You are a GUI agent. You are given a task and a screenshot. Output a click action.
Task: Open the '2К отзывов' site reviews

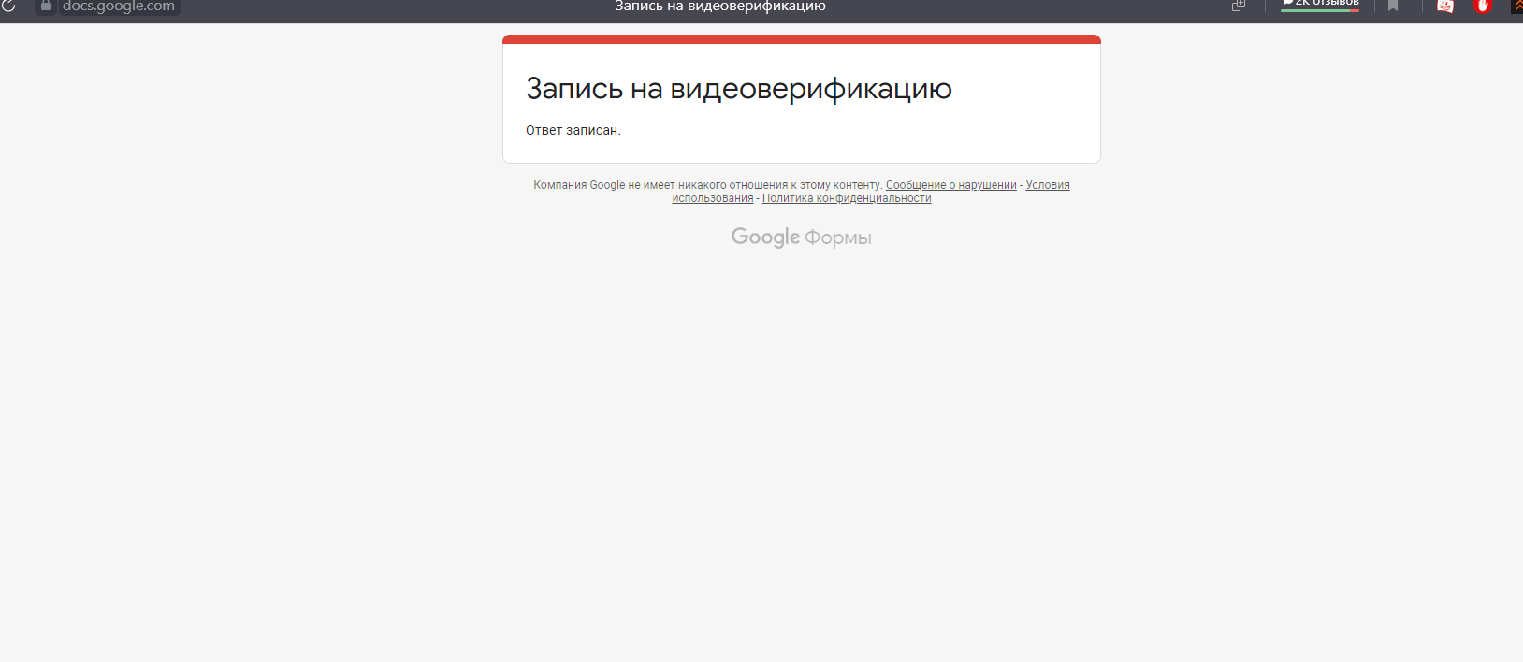pos(1320,3)
